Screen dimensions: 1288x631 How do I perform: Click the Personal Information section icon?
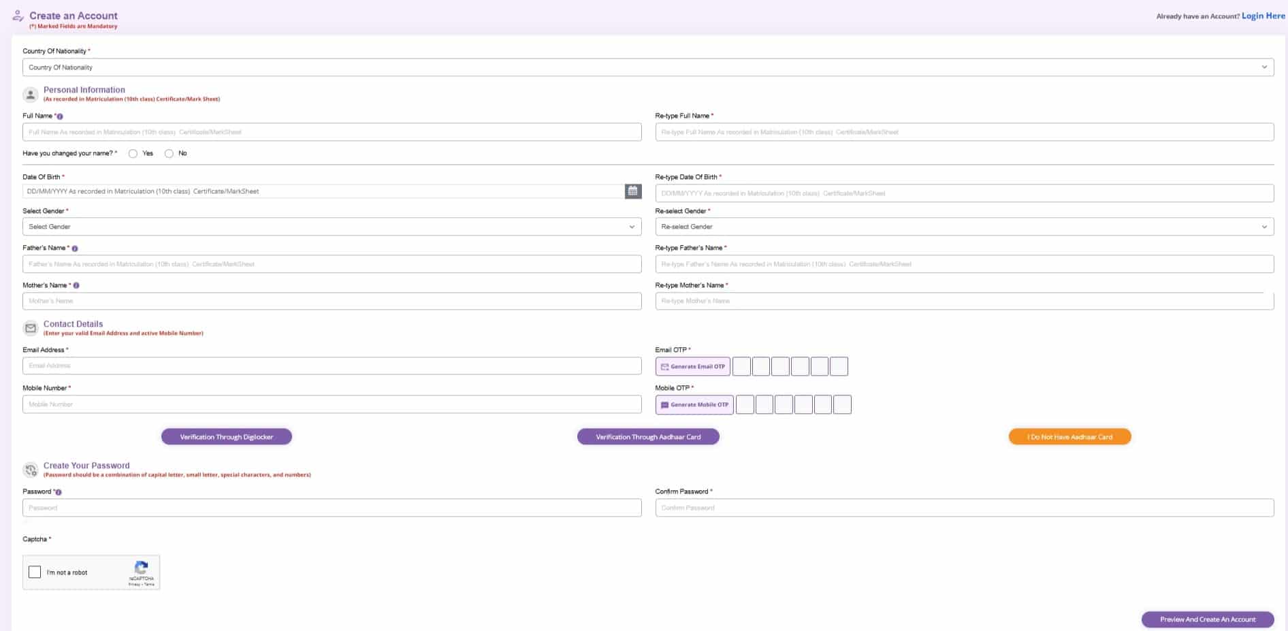(30, 95)
